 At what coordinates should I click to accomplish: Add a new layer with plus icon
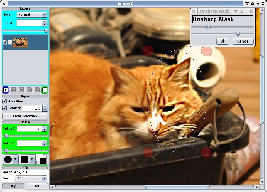coord(5,90)
